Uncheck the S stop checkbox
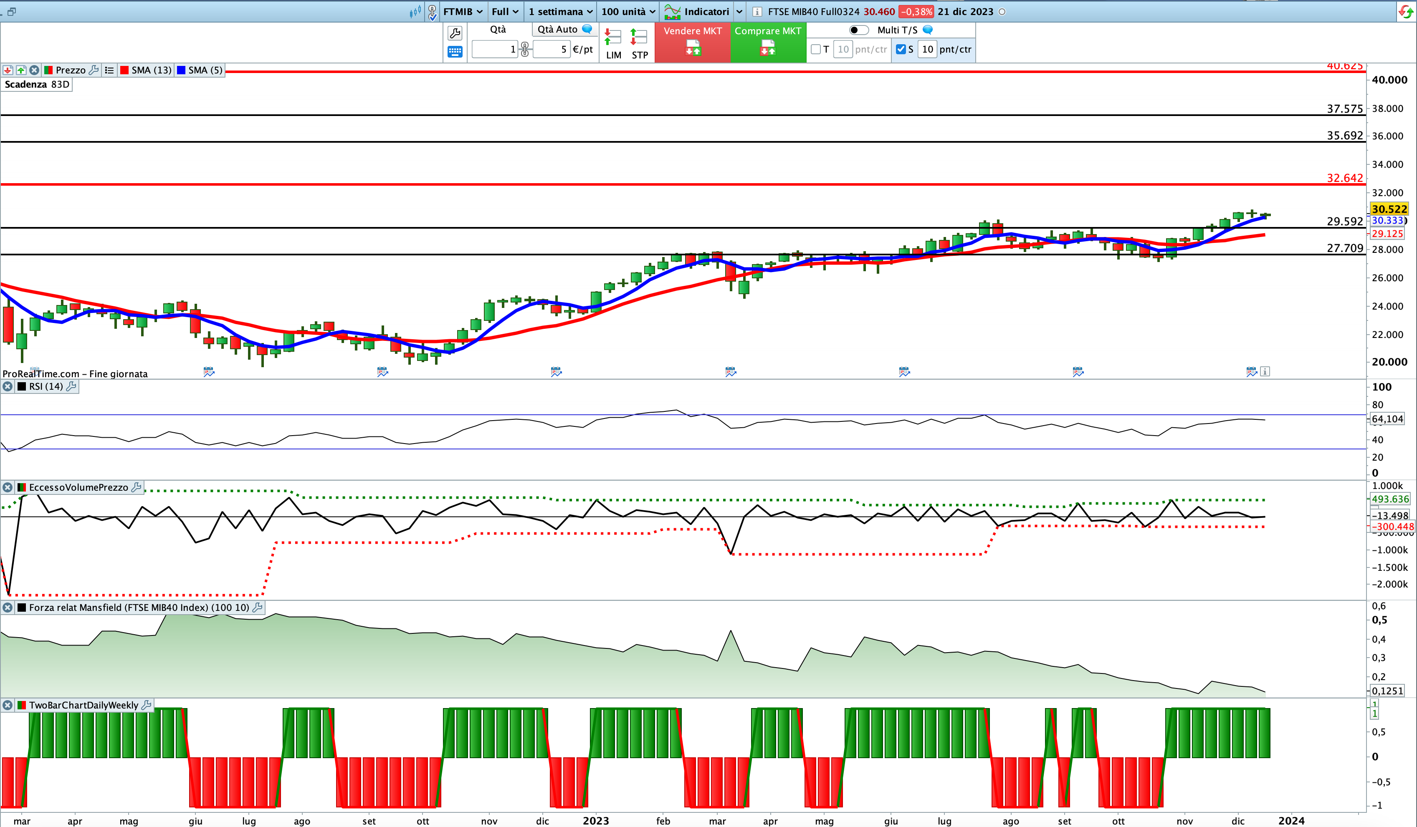Viewport: 1417px width, 827px height. (900, 49)
